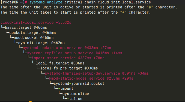Click systemd-tmpfiles-setup-dev.service entry

[x=82, y=74]
